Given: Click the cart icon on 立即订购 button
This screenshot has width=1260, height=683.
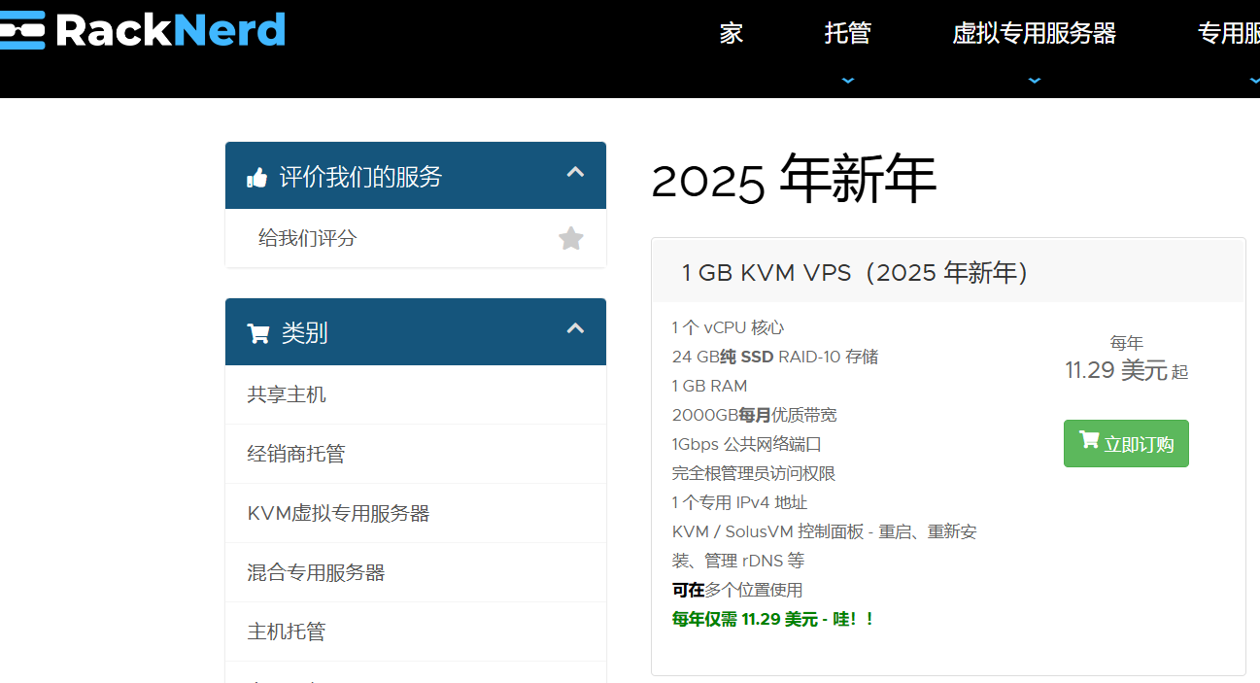Looking at the screenshot, I should (1089, 442).
